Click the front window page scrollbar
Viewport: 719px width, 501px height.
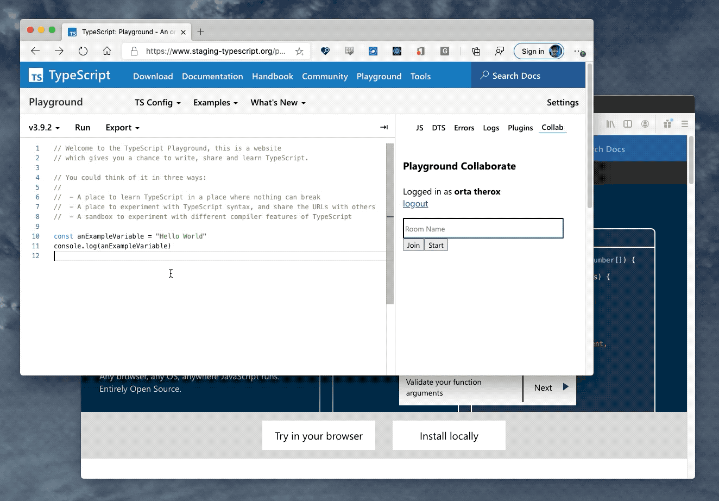pos(589,136)
